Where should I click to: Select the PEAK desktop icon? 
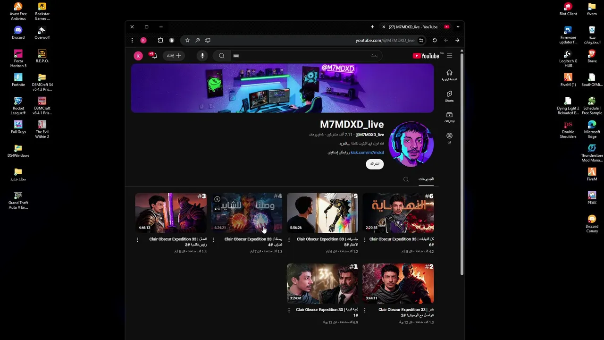tap(592, 198)
